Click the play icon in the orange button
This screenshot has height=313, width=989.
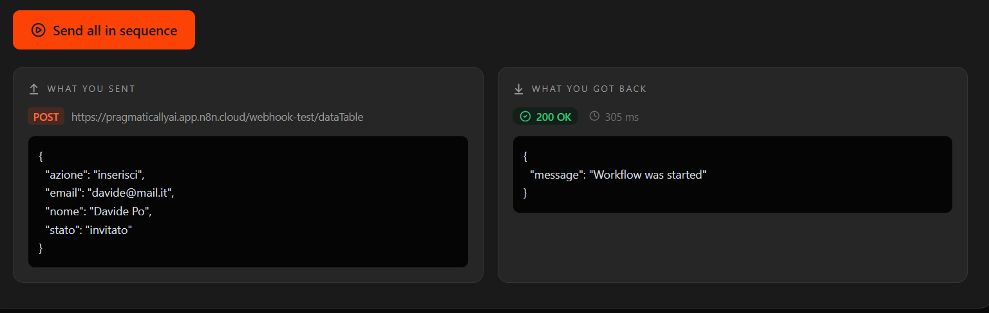(x=39, y=30)
